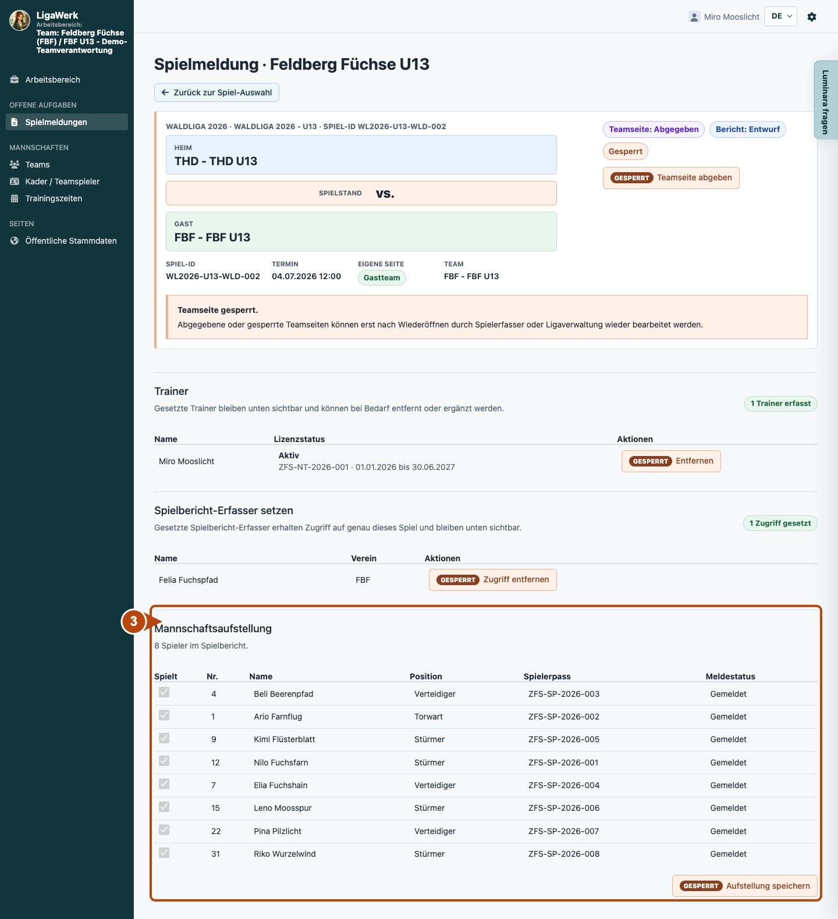Toggle the Spielt checkbox for Elia Fuchshain
This screenshot has width=838, height=919.
click(x=164, y=783)
